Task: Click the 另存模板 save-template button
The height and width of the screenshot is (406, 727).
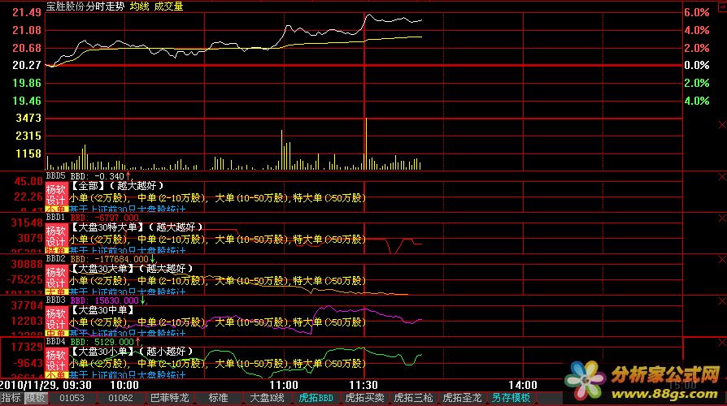Action: coord(511,398)
